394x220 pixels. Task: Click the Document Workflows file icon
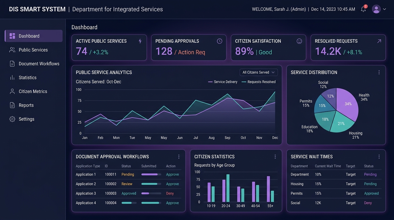click(12, 64)
